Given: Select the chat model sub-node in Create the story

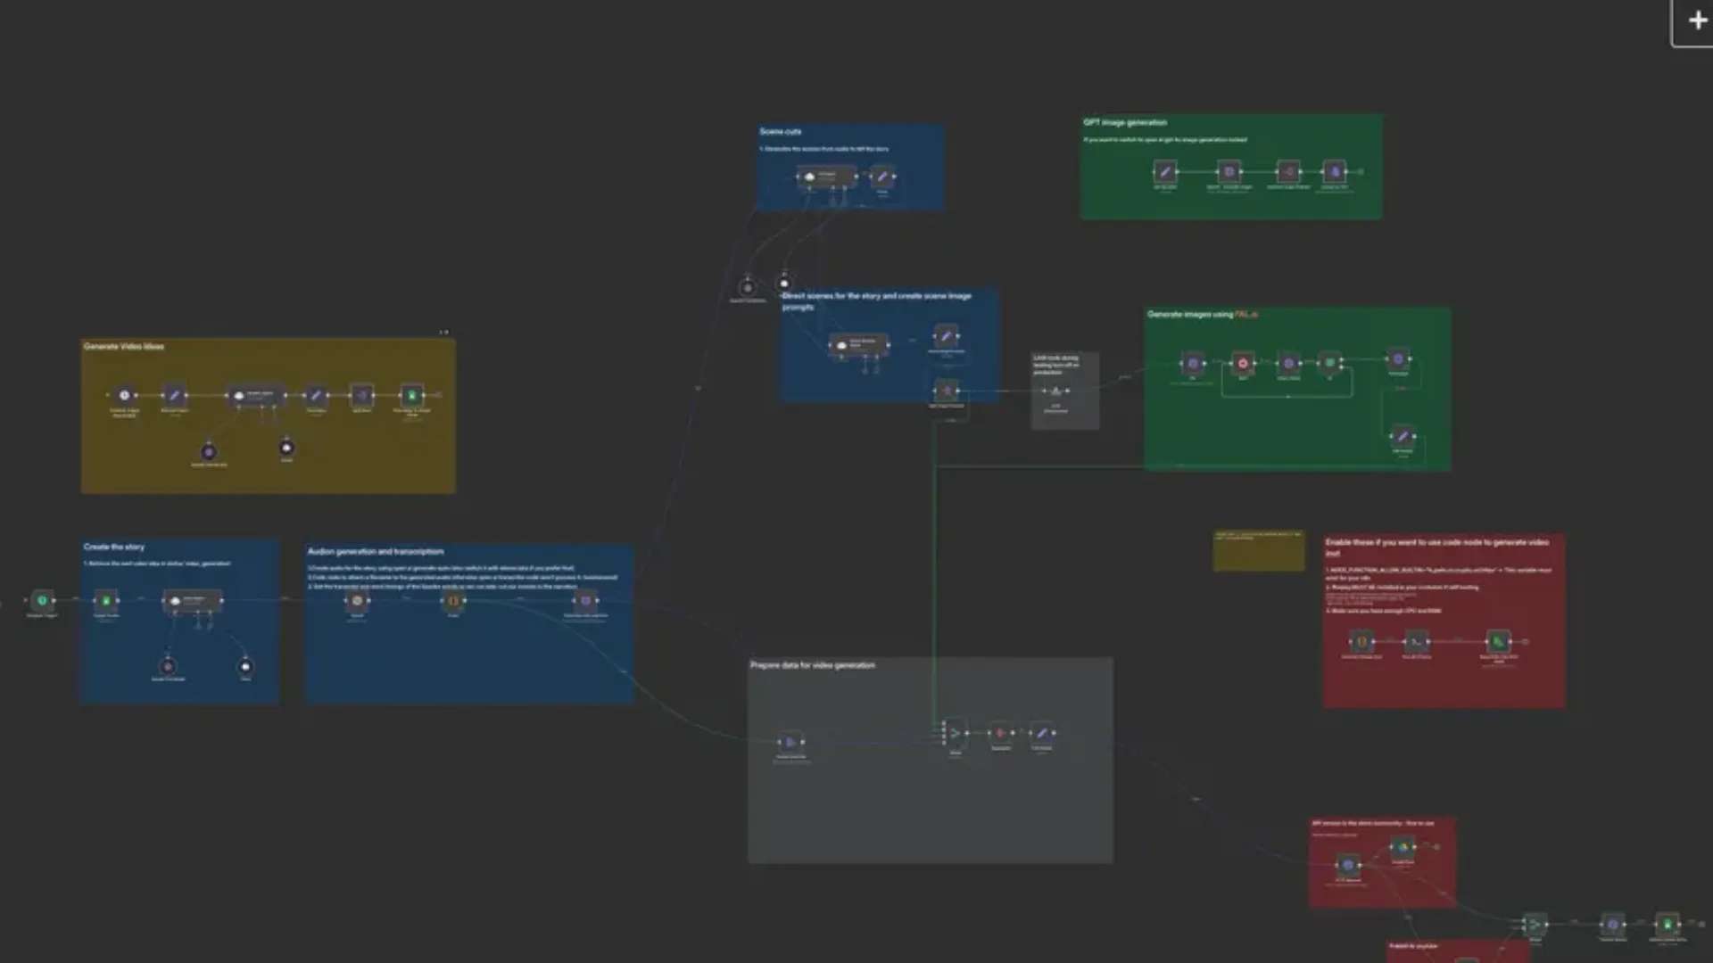Looking at the screenshot, I should click(x=168, y=666).
